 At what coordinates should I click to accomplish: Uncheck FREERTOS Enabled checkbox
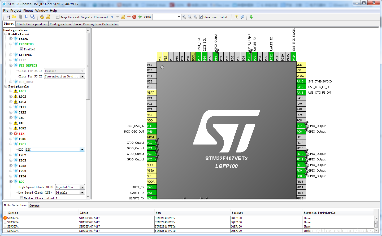(x=21, y=49)
